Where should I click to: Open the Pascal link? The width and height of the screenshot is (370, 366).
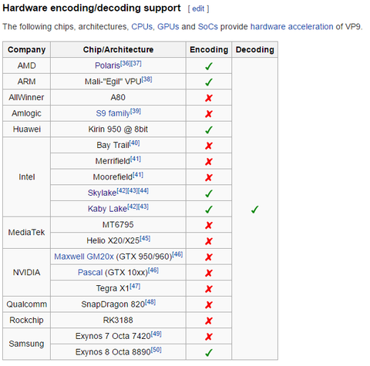(x=90, y=272)
